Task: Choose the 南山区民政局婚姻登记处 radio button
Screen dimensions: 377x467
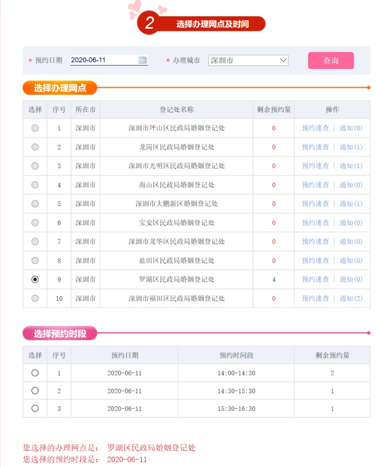Action: pyautogui.click(x=35, y=185)
